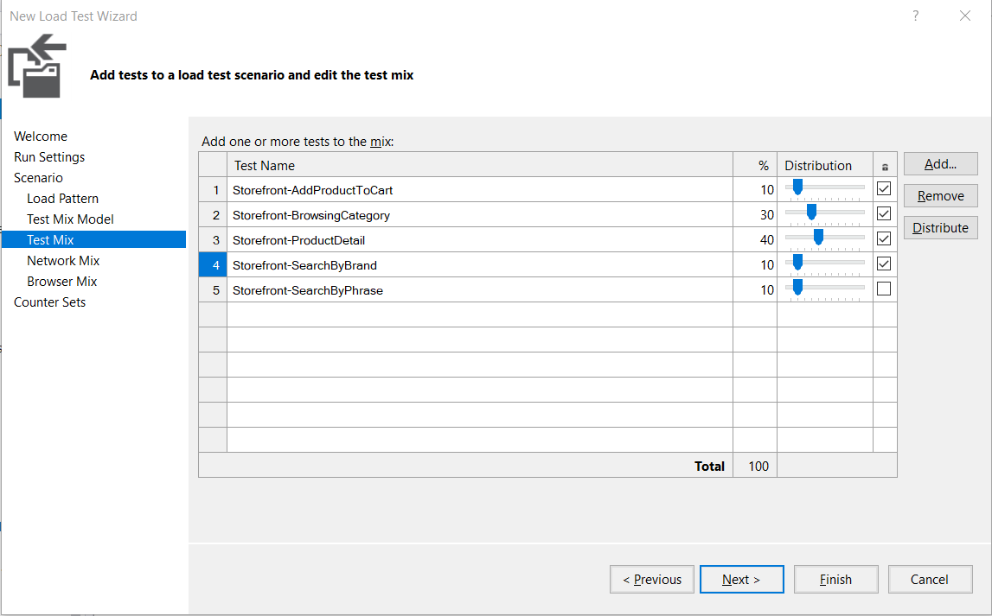Viewport: 992px width, 616px height.
Task: Click the percent field for Storefront-SearchByBrand
Action: pyautogui.click(x=755, y=265)
